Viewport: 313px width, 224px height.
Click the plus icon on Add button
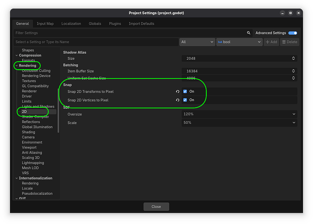(268, 42)
